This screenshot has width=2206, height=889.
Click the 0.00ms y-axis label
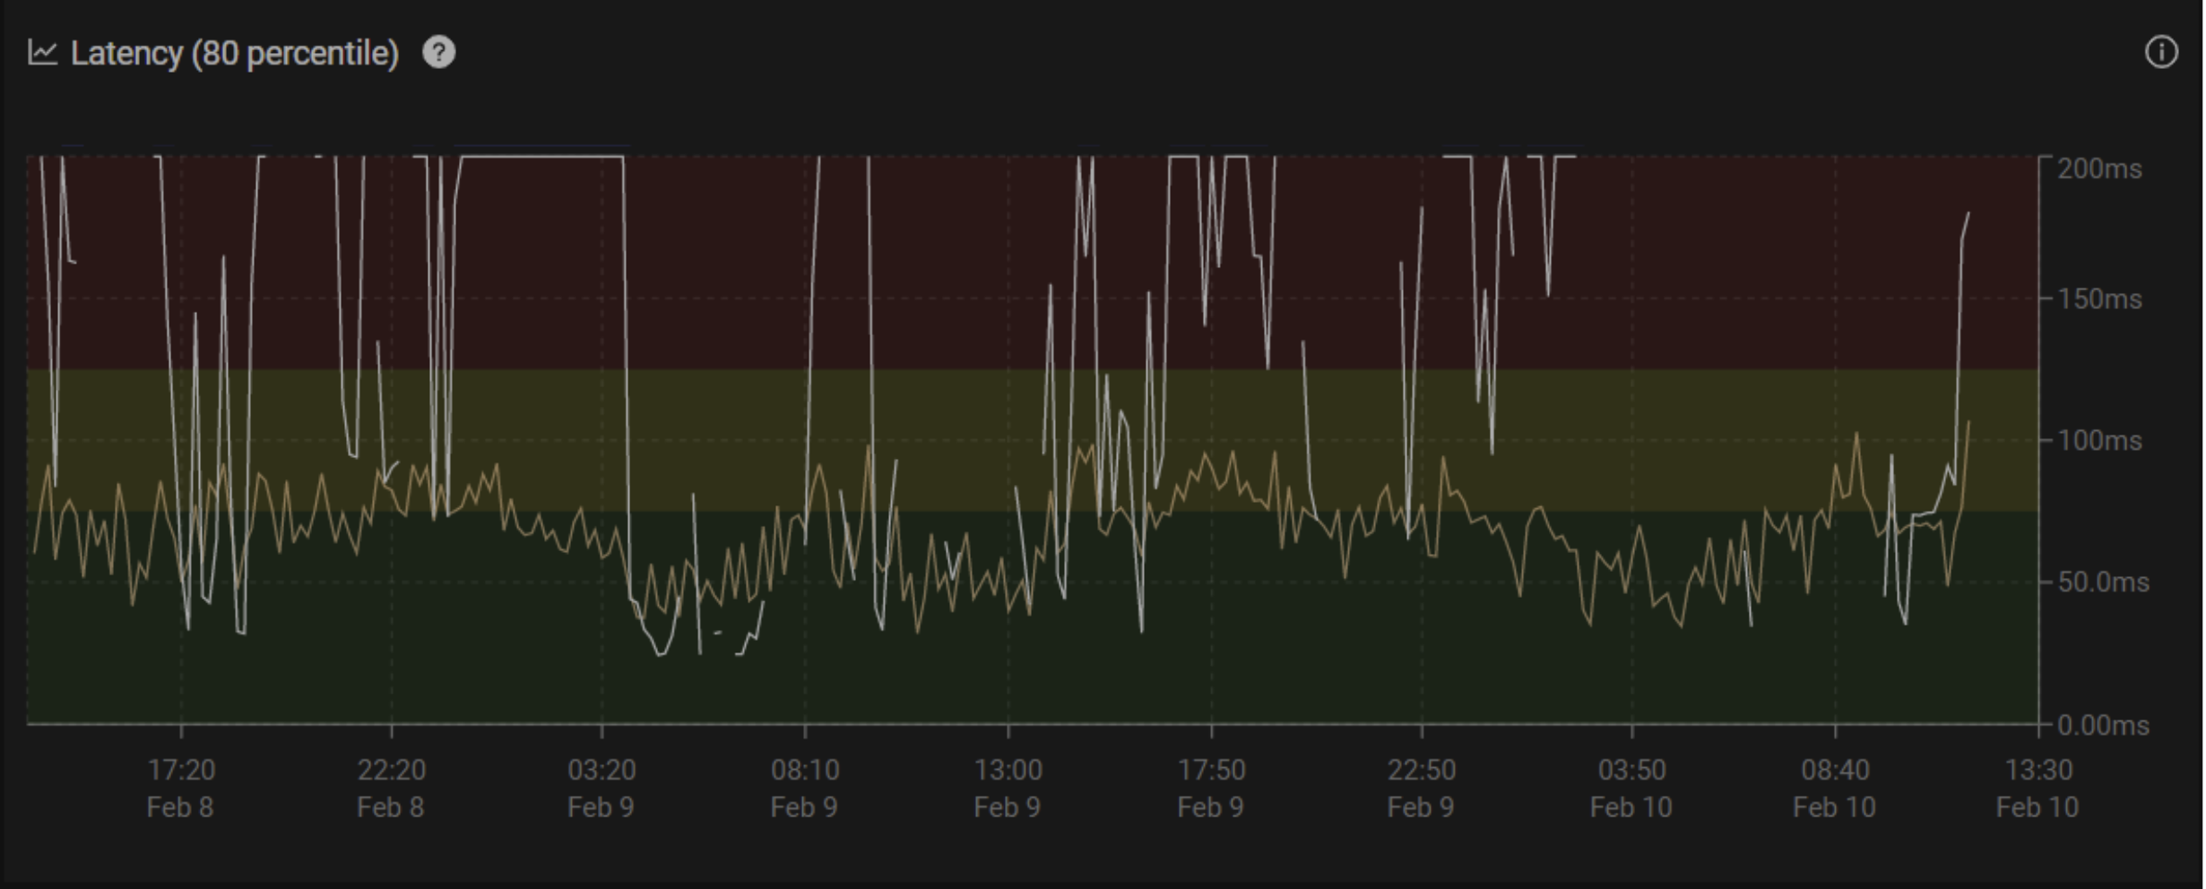(2103, 725)
